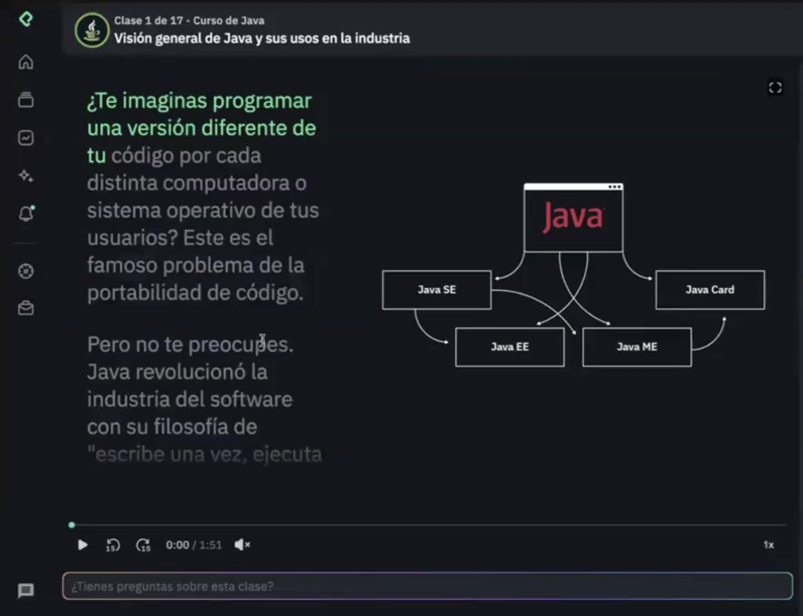Play the lesson video

pos(82,545)
